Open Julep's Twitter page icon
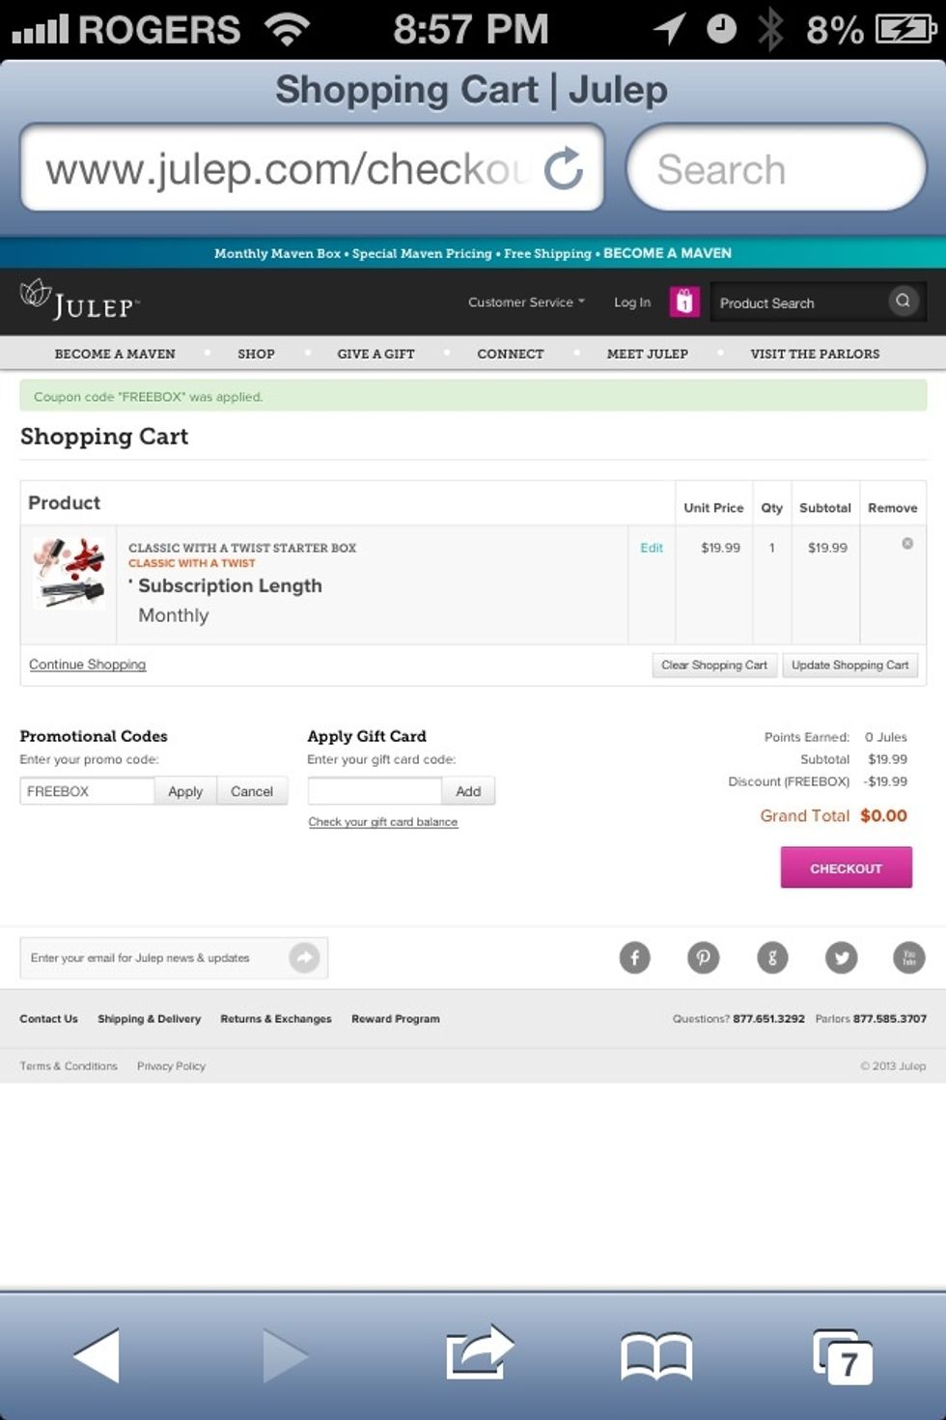 pyautogui.click(x=841, y=957)
